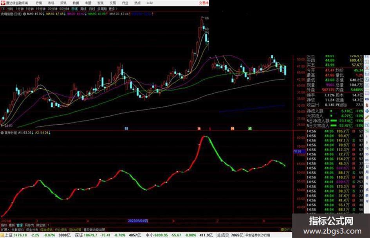Click the dollar-sign icon in right toolbar
Screen dimensions: 370x238
pyautogui.click(x=367, y=105)
